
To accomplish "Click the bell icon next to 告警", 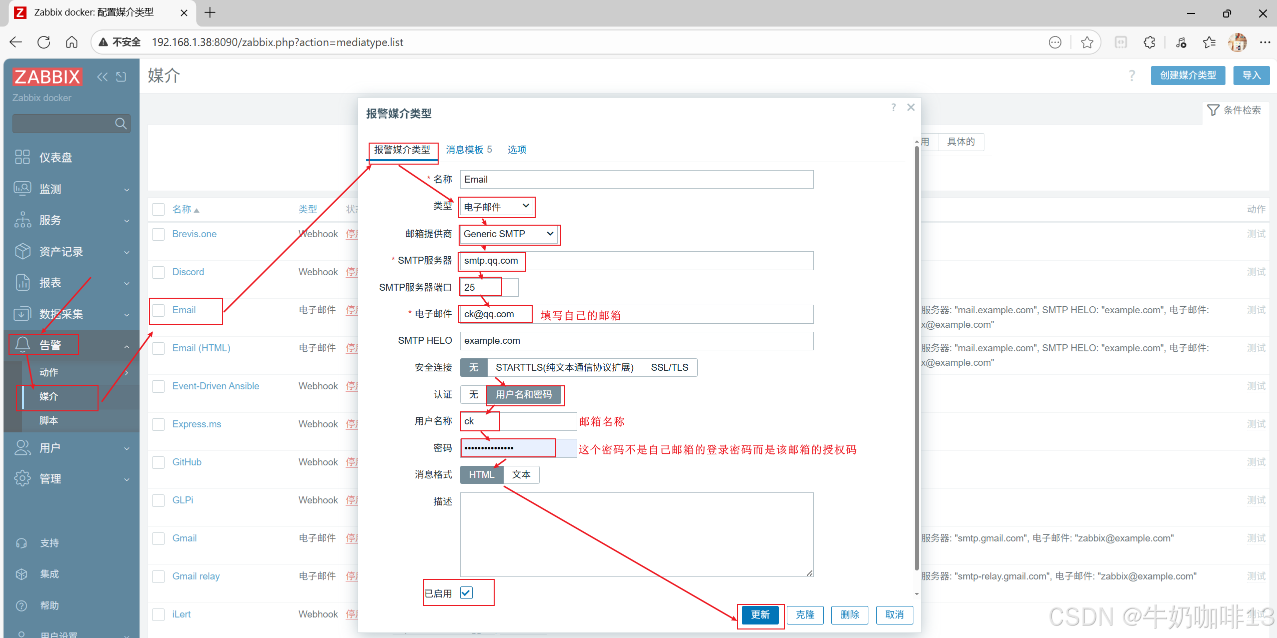I will (23, 345).
